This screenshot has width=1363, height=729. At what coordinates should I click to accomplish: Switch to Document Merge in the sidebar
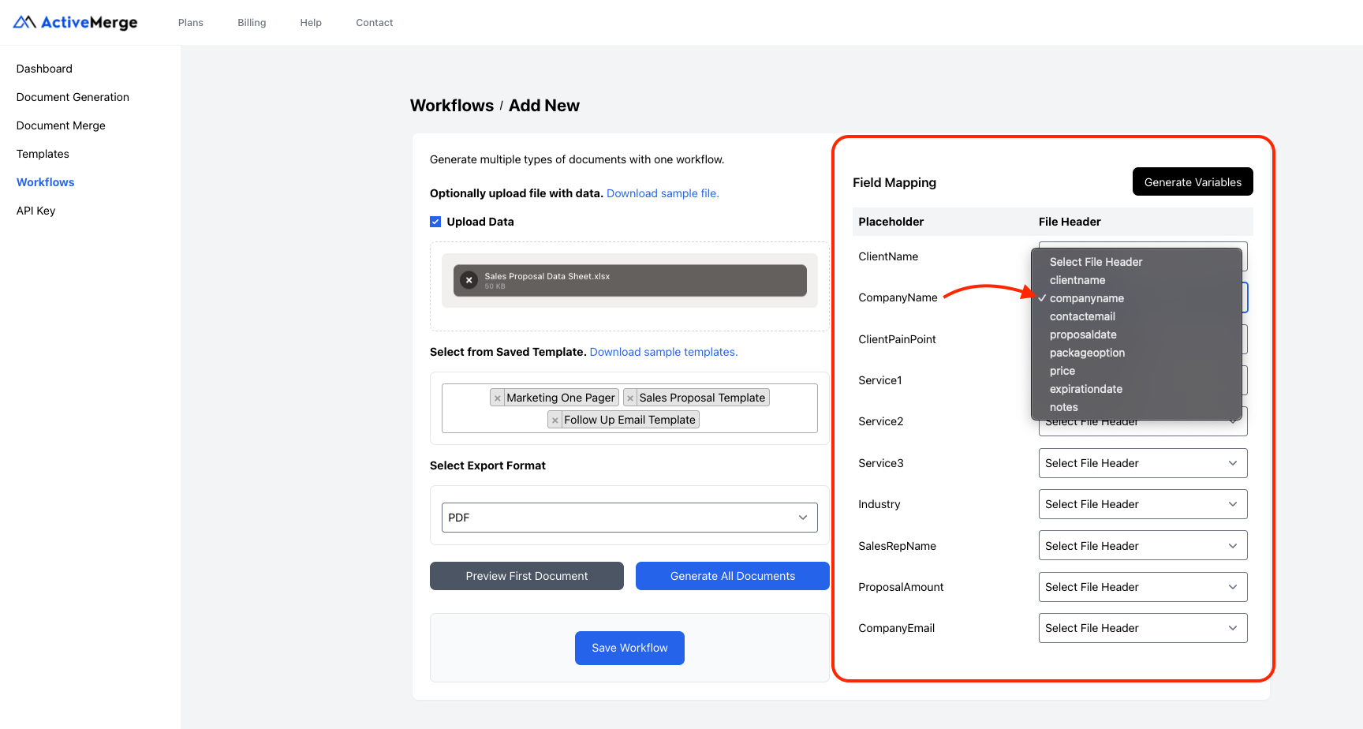click(61, 125)
